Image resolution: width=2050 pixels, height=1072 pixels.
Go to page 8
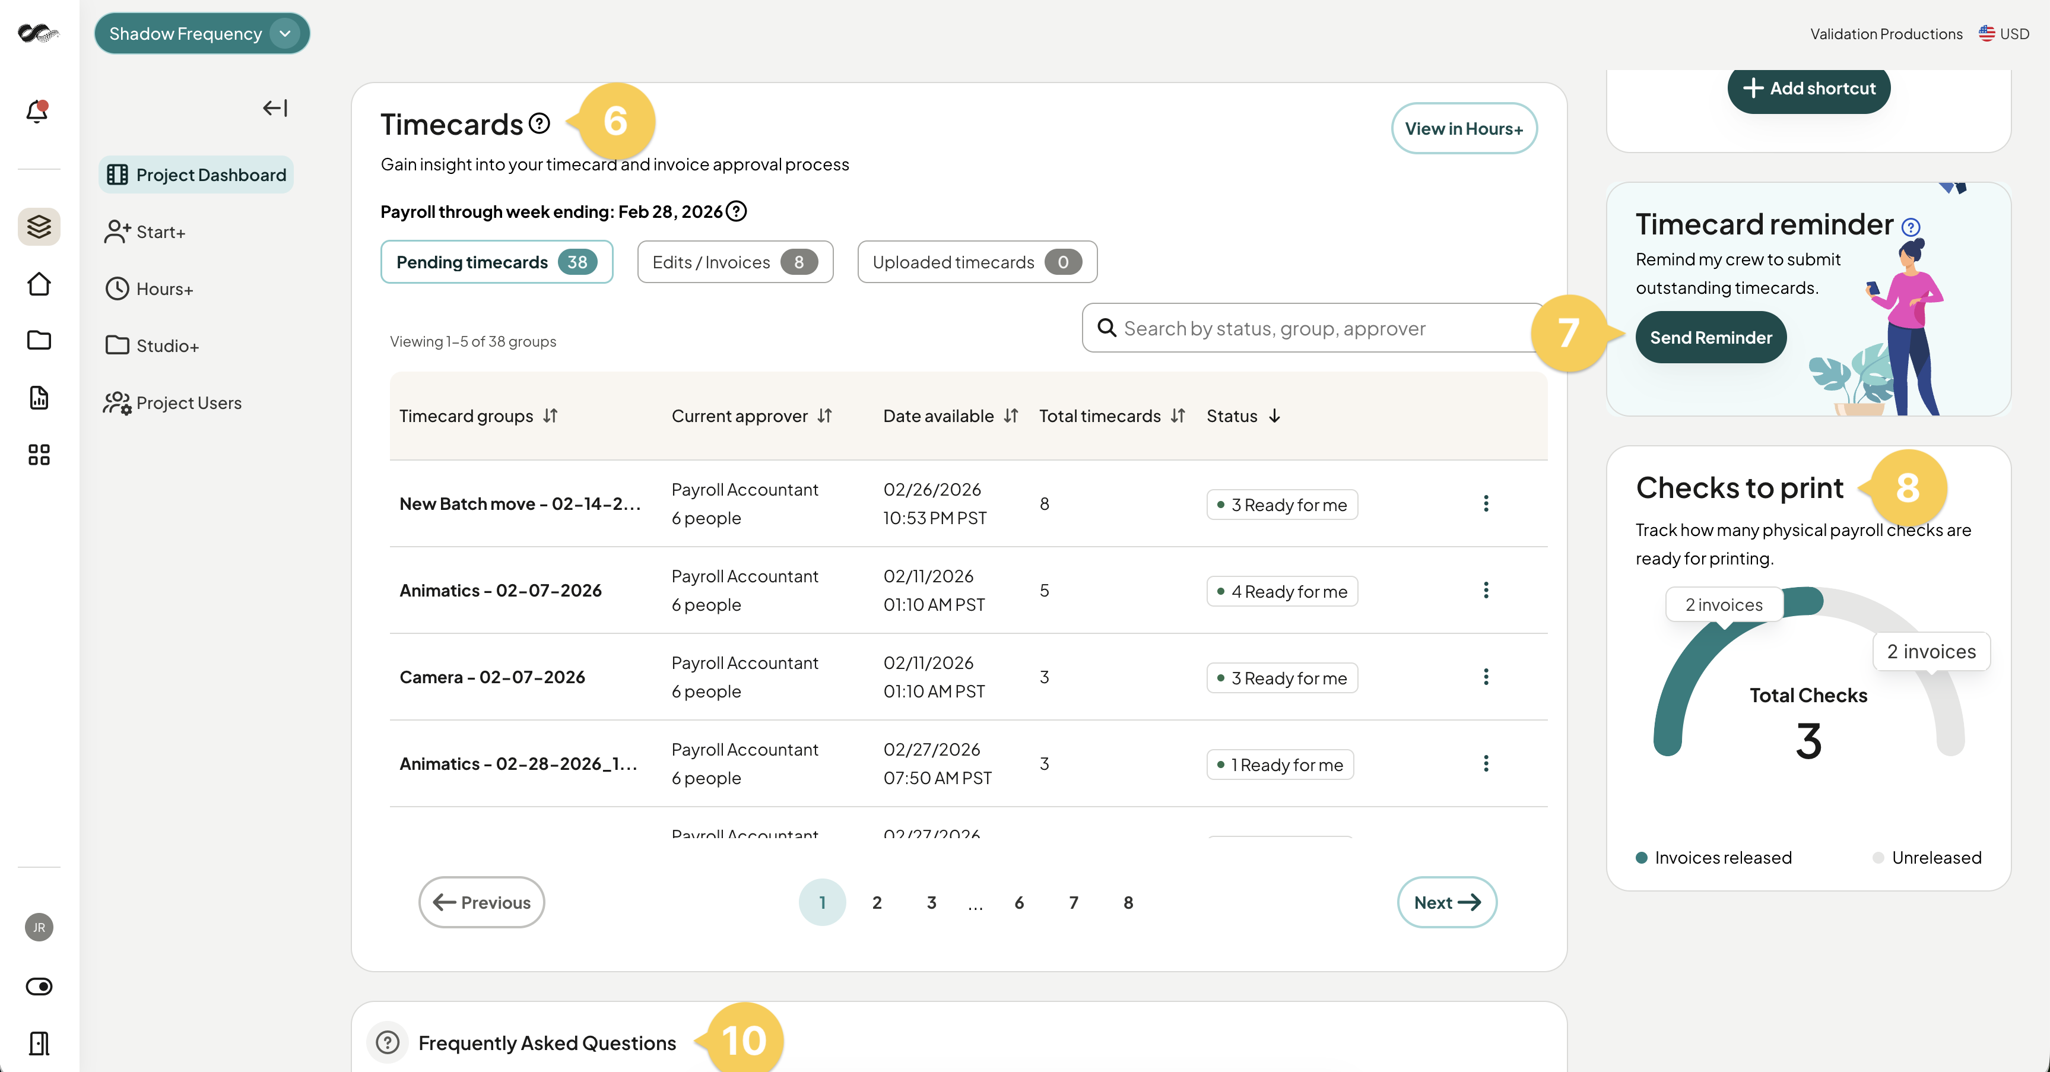(1128, 902)
